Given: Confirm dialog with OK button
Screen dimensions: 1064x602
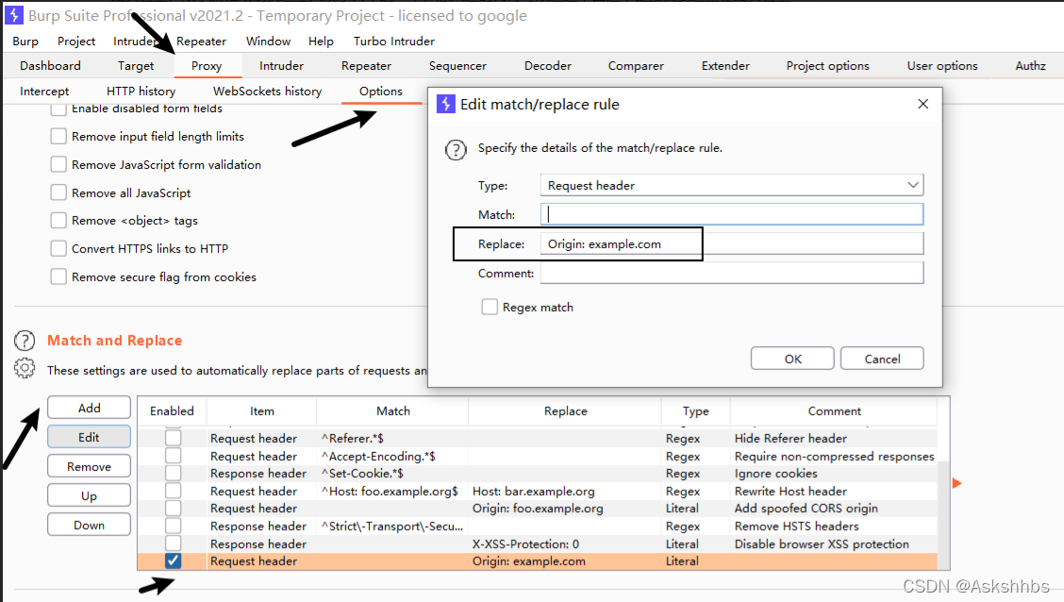Looking at the screenshot, I should click(792, 359).
